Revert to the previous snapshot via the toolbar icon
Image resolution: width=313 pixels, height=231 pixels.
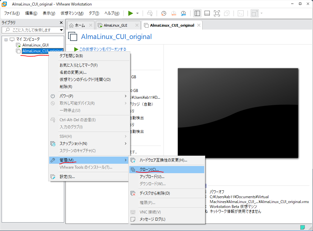[174, 13]
